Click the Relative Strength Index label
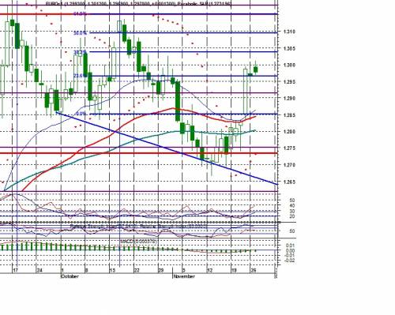 tap(139, 227)
